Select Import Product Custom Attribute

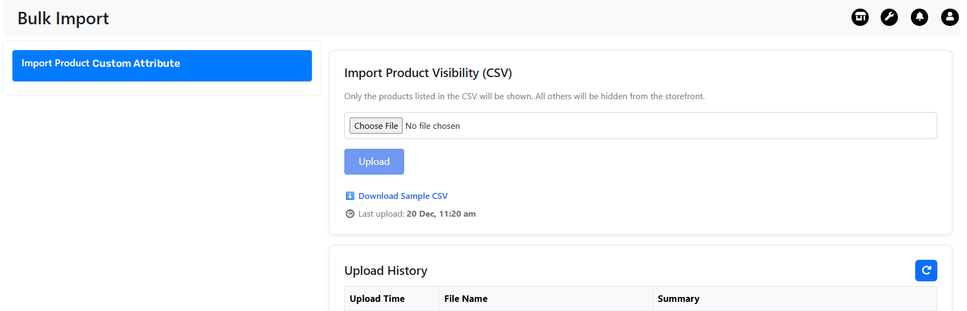162,66
